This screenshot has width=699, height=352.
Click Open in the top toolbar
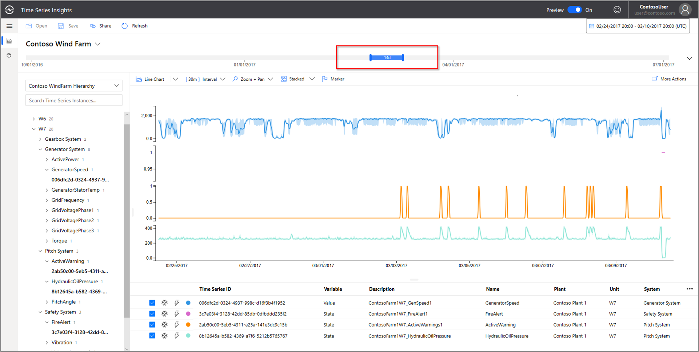point(37,26)
